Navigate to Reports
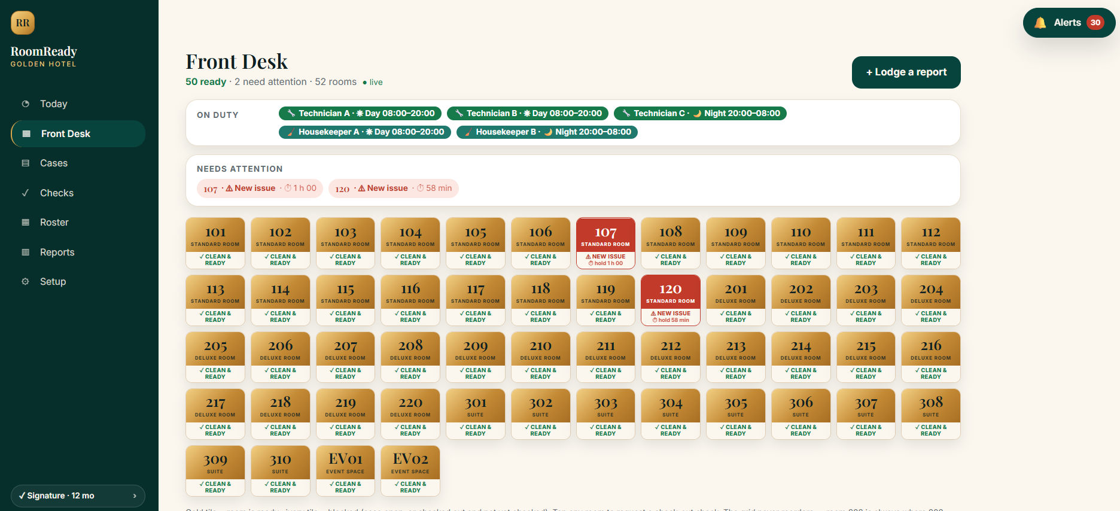1120x511 pixels. coord(78,252)
